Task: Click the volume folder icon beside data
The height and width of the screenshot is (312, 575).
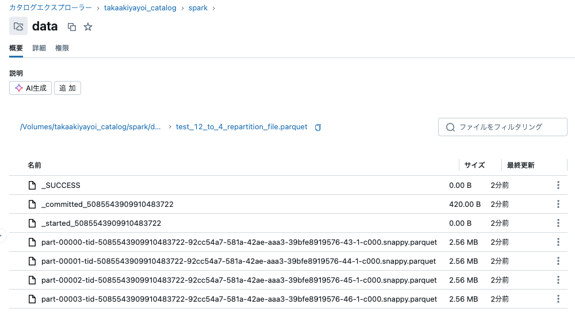Action: click(18, 26)
